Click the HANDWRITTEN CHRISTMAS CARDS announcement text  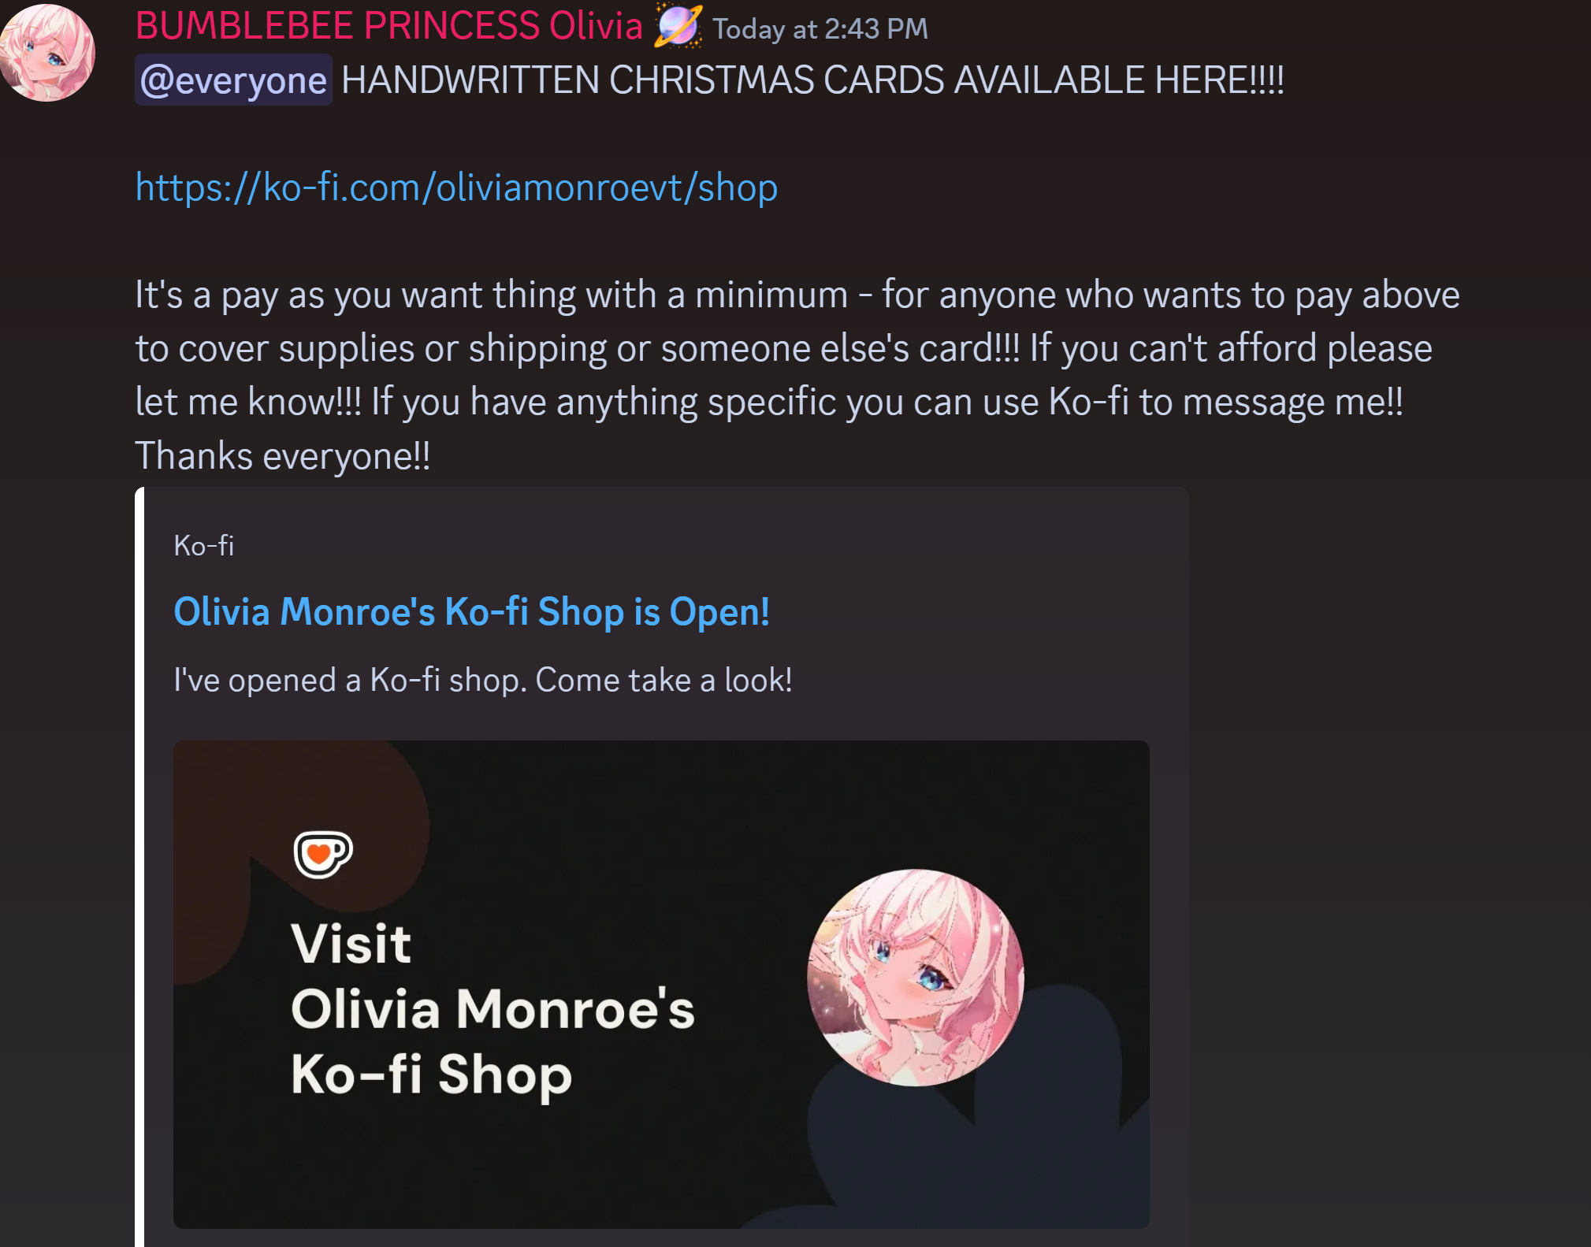pyautogui.click(x=812, y=80)
